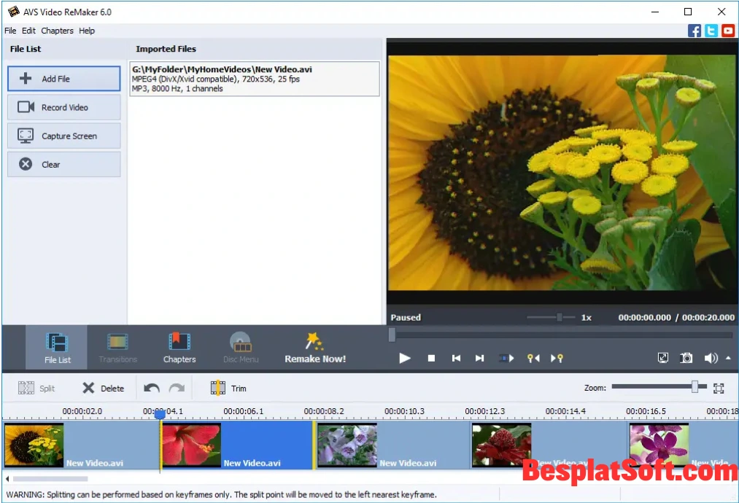Undo the last edit
The width and height of the screenshot is (739, 503).
[151, 388]
